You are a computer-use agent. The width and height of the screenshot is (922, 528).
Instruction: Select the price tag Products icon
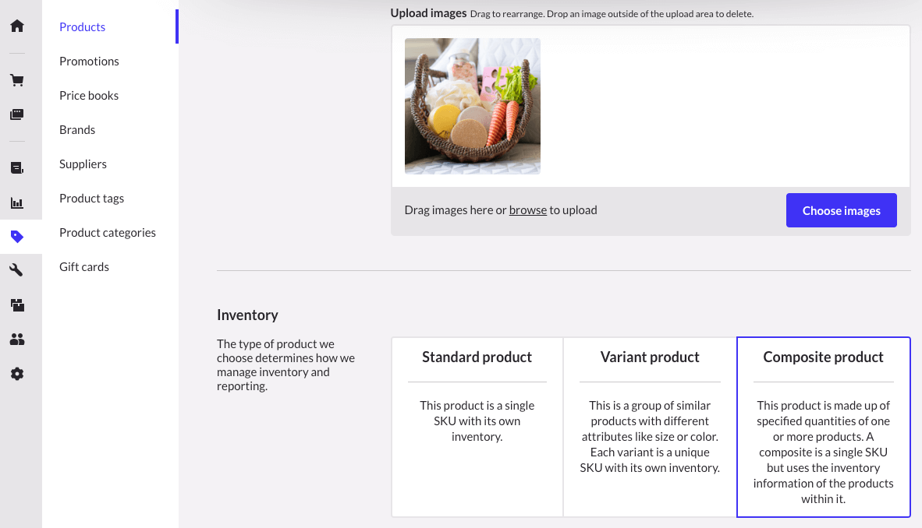tap(17, 237)
